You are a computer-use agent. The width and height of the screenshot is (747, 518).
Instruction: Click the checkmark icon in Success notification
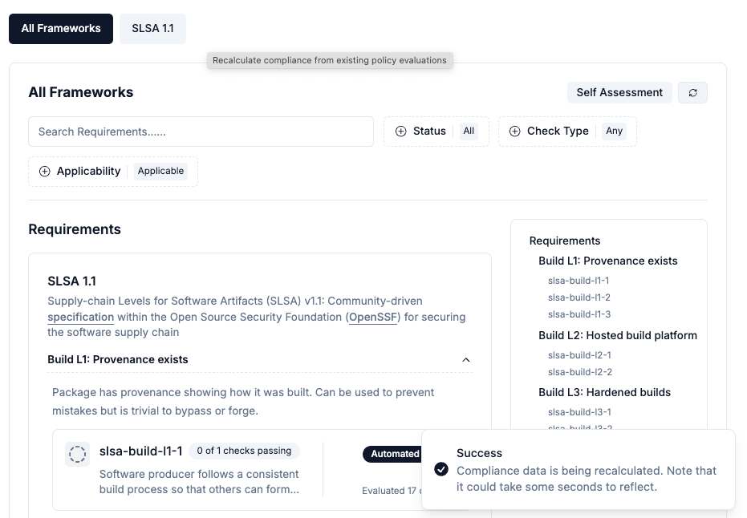[441, 469]
